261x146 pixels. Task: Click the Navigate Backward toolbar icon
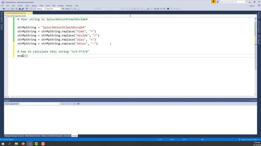tap(4, 9)
